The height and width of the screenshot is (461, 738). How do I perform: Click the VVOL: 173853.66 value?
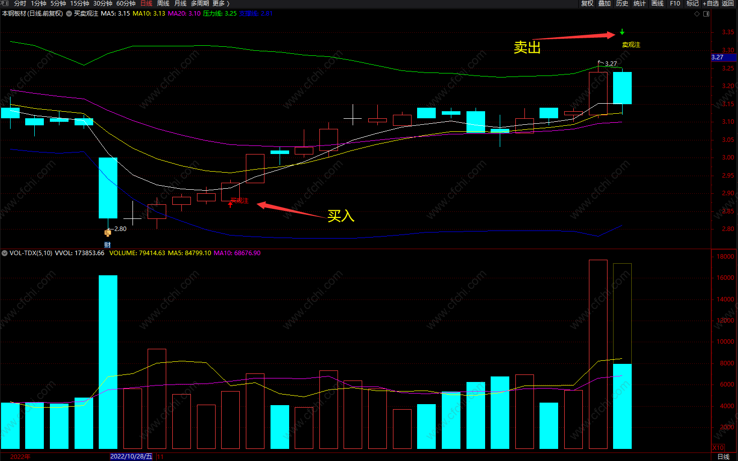[x=80, y=253]
